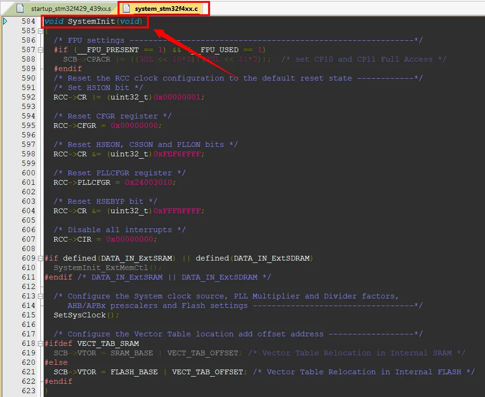Click the value 0xFFFBFFFF on line 604
This screenshot has width=485, height=397.
(177, 211)
